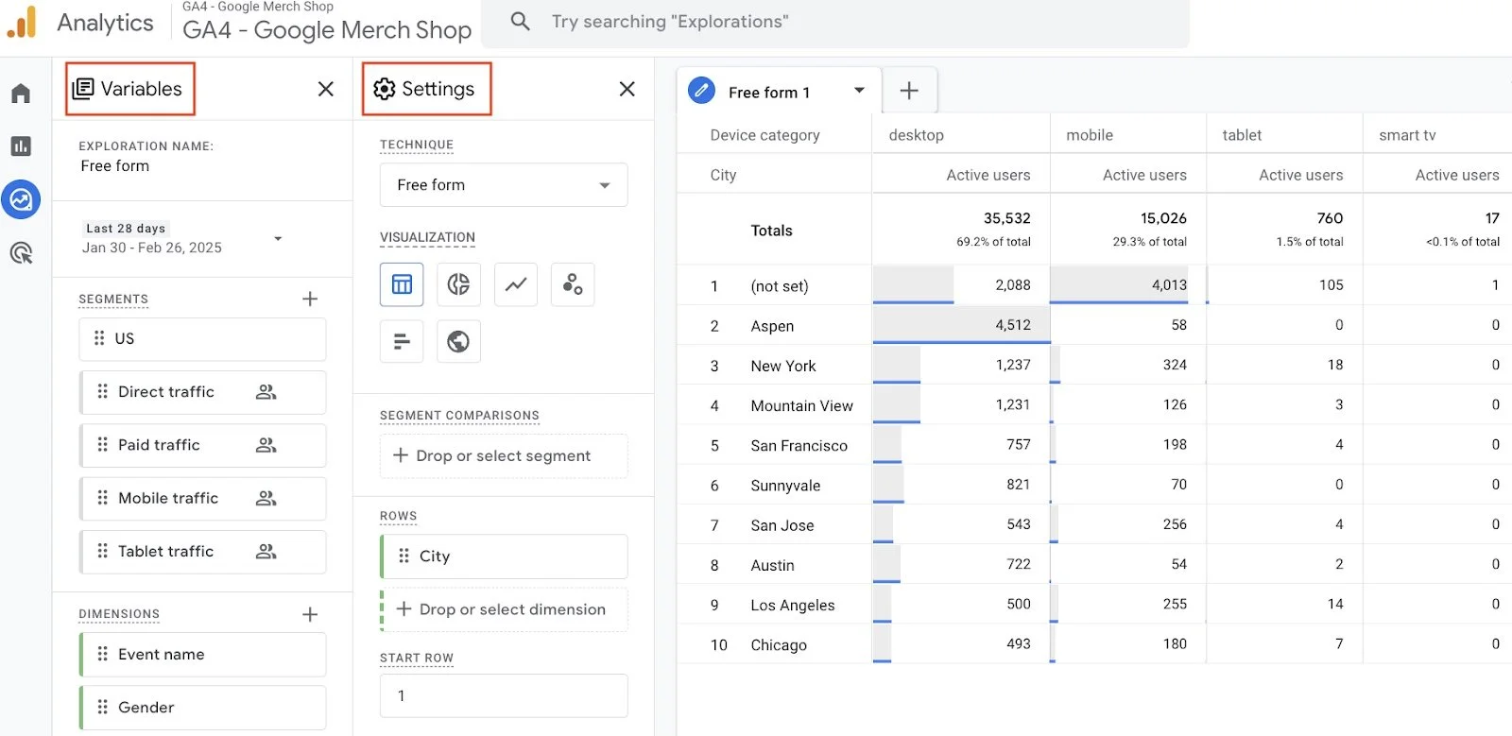
Task: Click the San Francisco city row
Action: (799, 446)
